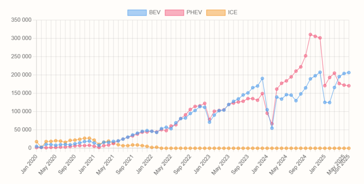Click the BEV peak point before Jan 2024

pos(262,79)
